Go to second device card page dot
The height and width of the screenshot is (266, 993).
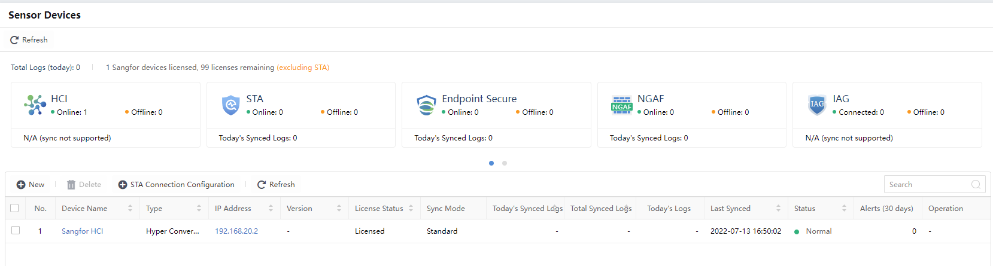pos(505,163)
